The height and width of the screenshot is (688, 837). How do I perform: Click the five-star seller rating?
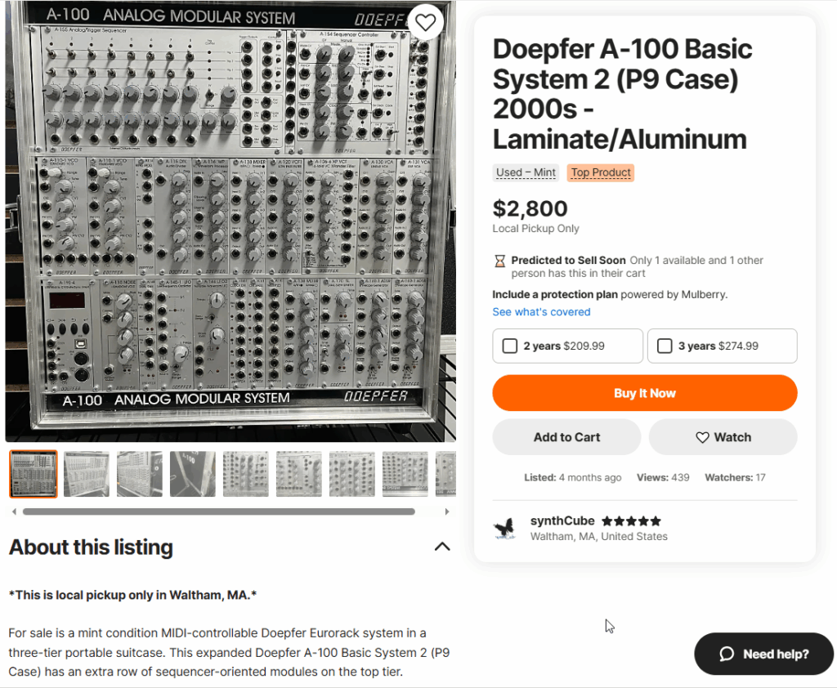pyautogui.click(x=631, y=521)
